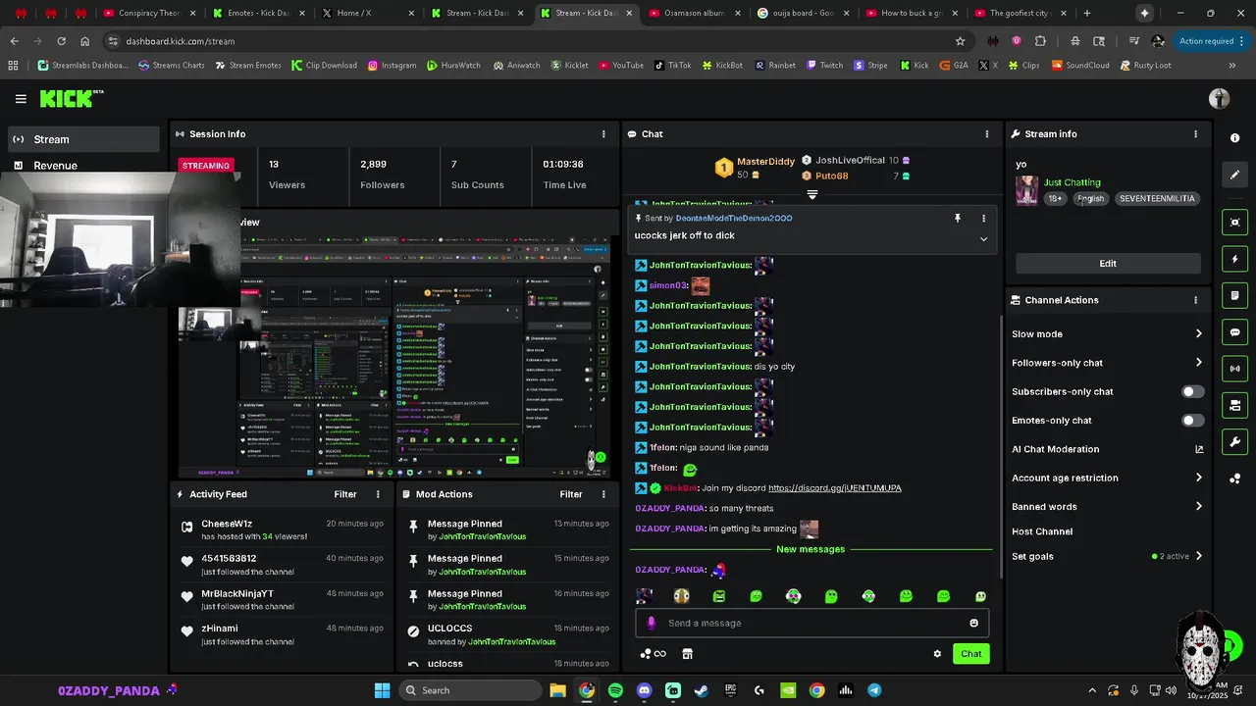Select Stream in the left sidebar
The width and height of the screenshot is (1256, 706).
[x=84, y=139]
